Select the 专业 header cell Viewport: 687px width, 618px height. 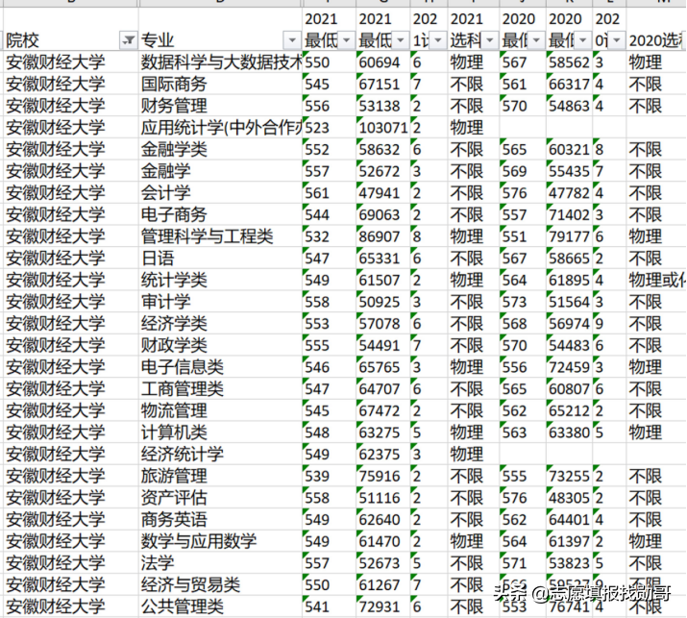click(x=220, y=29)
